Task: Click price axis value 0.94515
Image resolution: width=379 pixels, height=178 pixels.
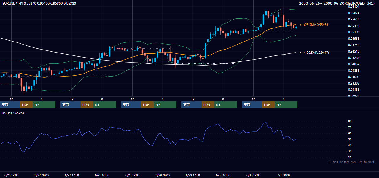Action: coord(354,51)
